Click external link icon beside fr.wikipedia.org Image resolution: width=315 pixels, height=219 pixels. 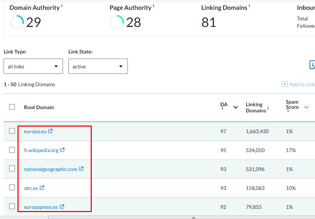pos(62,150)
